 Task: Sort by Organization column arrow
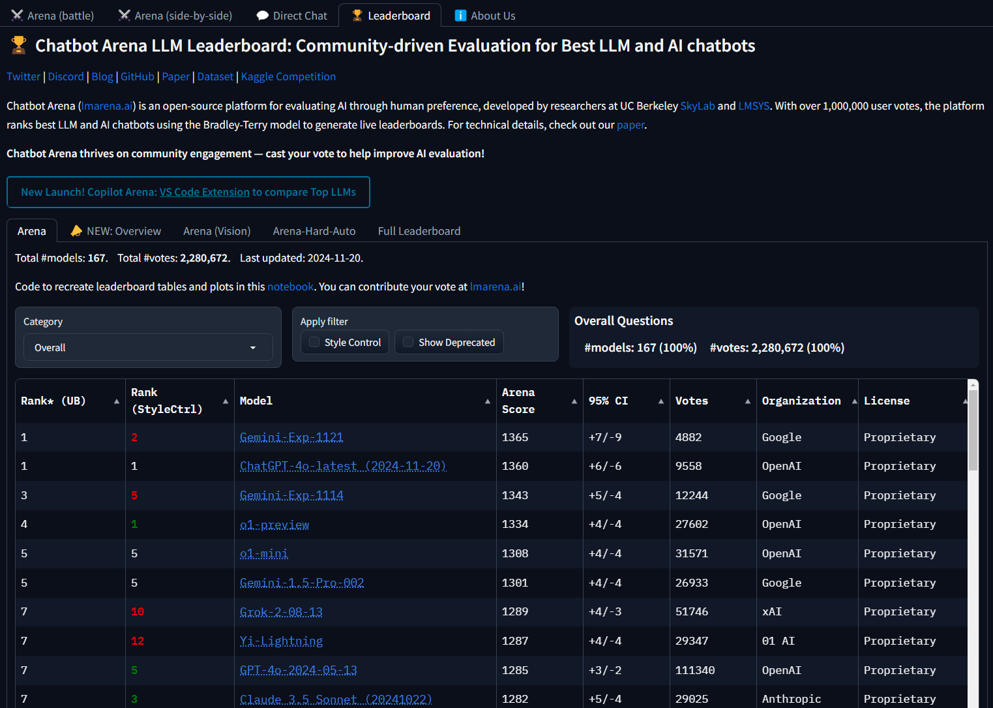[855, 401]
